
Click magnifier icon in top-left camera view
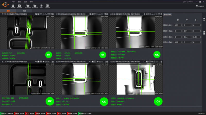[x=36, y=14]
